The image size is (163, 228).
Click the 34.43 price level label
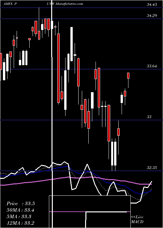(x=152, y=5)
